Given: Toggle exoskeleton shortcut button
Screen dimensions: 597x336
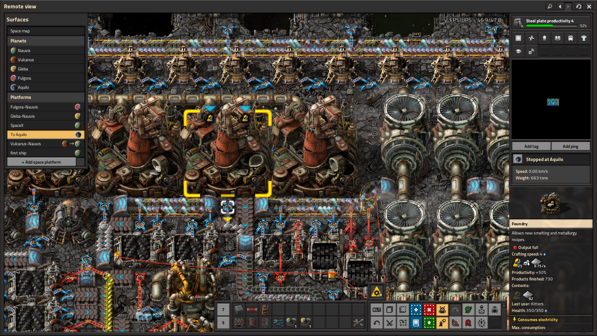Looking at the screenshot, I should pyautogui.click(x=442, y=323).
